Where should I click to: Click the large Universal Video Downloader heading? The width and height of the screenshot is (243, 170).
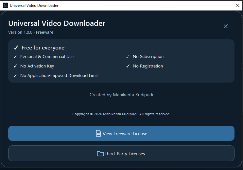pos(57,24)
